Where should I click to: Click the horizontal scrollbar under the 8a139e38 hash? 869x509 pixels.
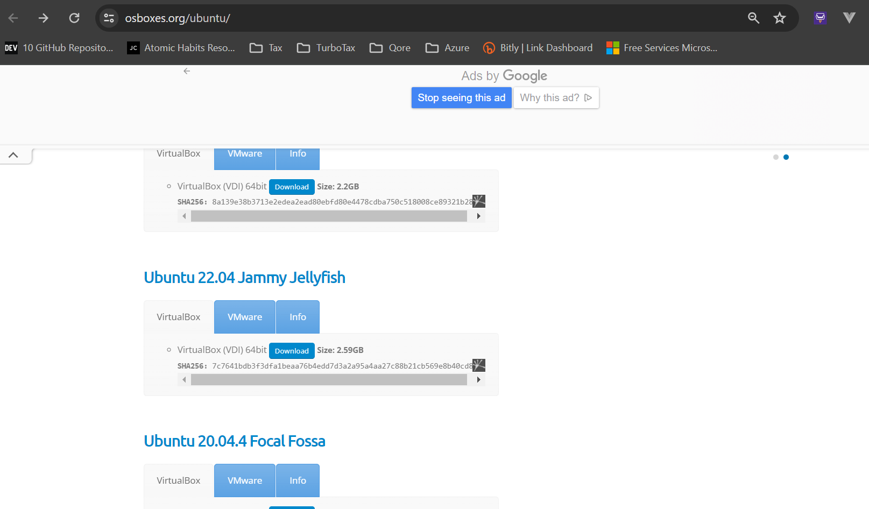[x=329, y=216]
